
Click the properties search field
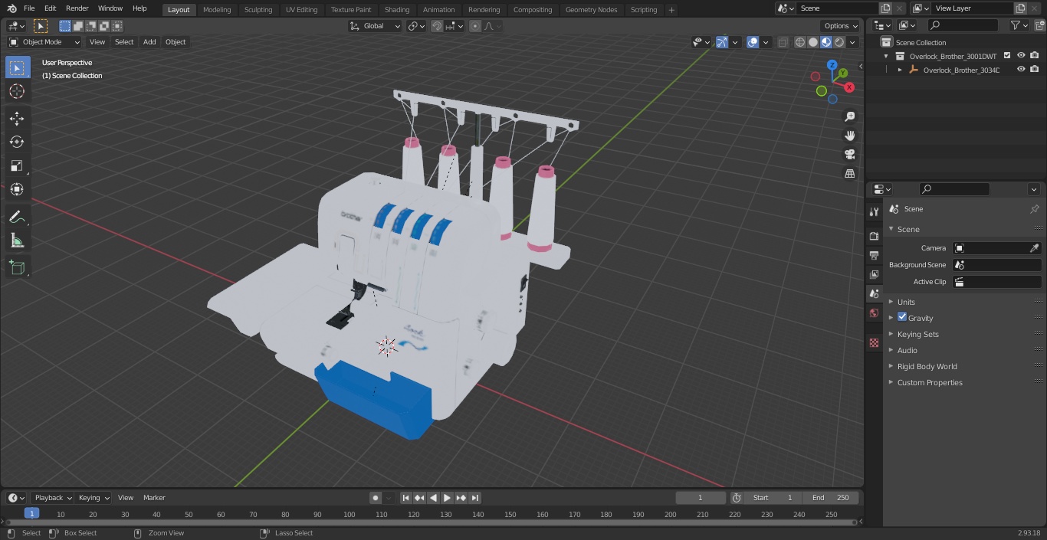click(x=954, y=189)
